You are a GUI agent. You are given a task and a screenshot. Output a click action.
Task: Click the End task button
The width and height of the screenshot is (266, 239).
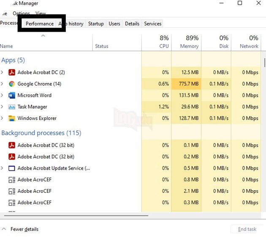pyautogui.click(x=247, y=229)
